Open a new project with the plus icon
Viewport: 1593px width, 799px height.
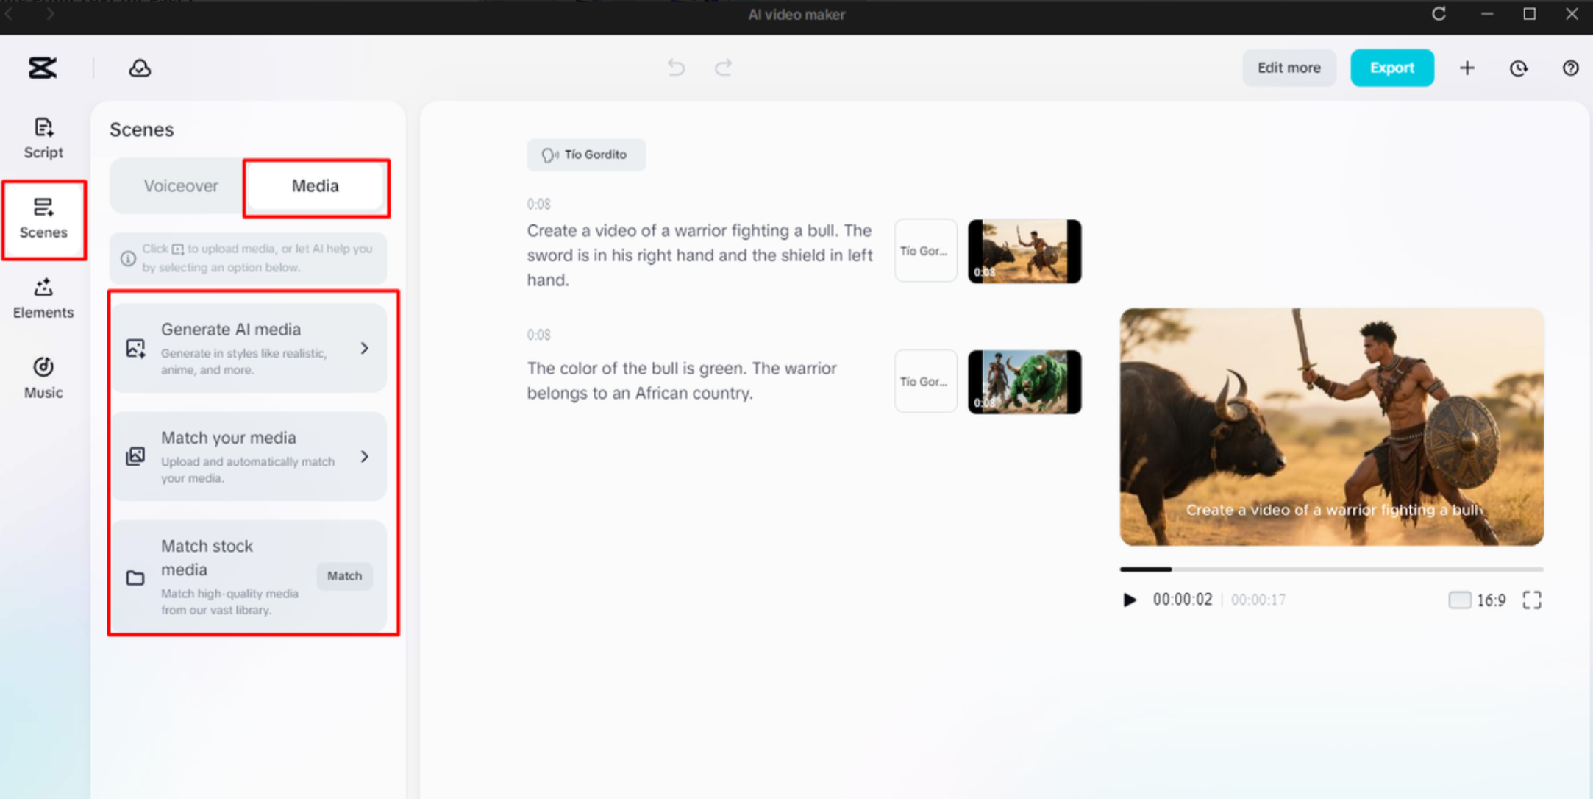point(1467,68)
